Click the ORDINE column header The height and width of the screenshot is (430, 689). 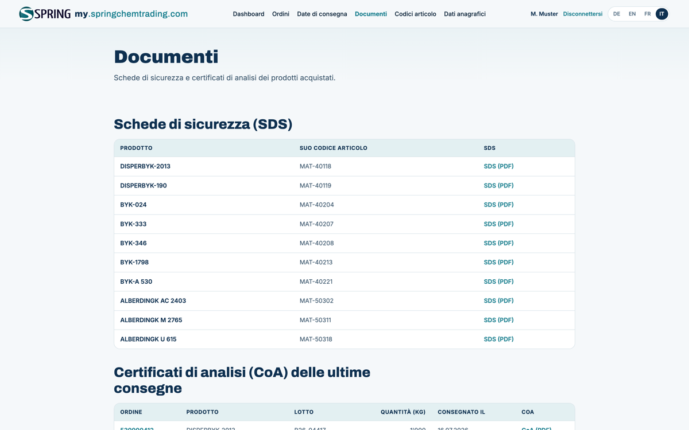131,412
